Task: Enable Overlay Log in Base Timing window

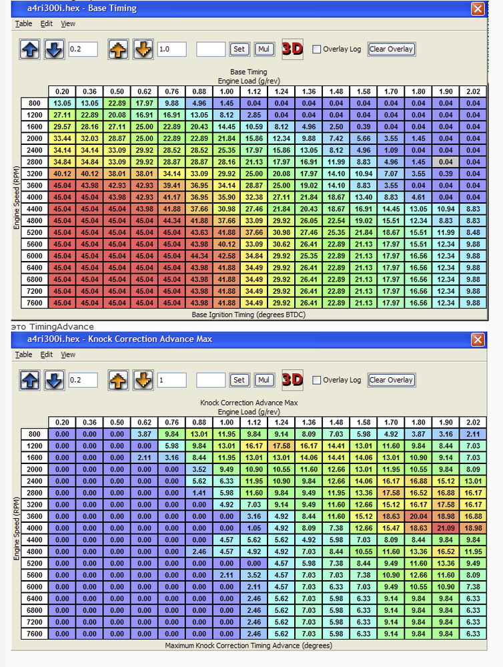Action: tap(317, 49)
